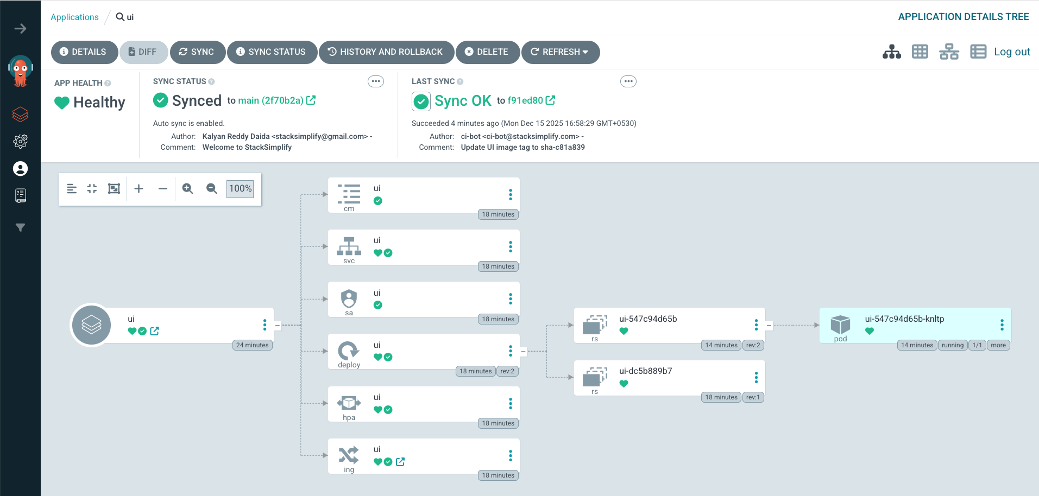Switch to the pods view icon
Image resolution: width=1039 pixels, height=496 pixels.
pos(920,52)
